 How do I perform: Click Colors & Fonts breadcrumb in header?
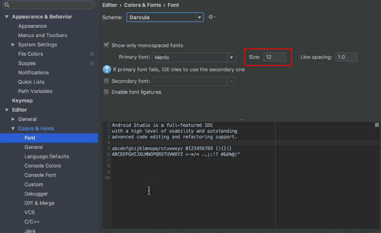coord(142,5)
